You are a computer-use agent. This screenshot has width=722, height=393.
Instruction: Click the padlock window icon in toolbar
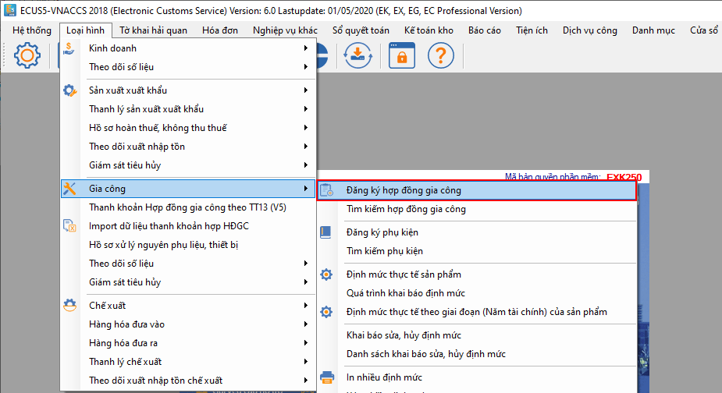coord(401,55)
